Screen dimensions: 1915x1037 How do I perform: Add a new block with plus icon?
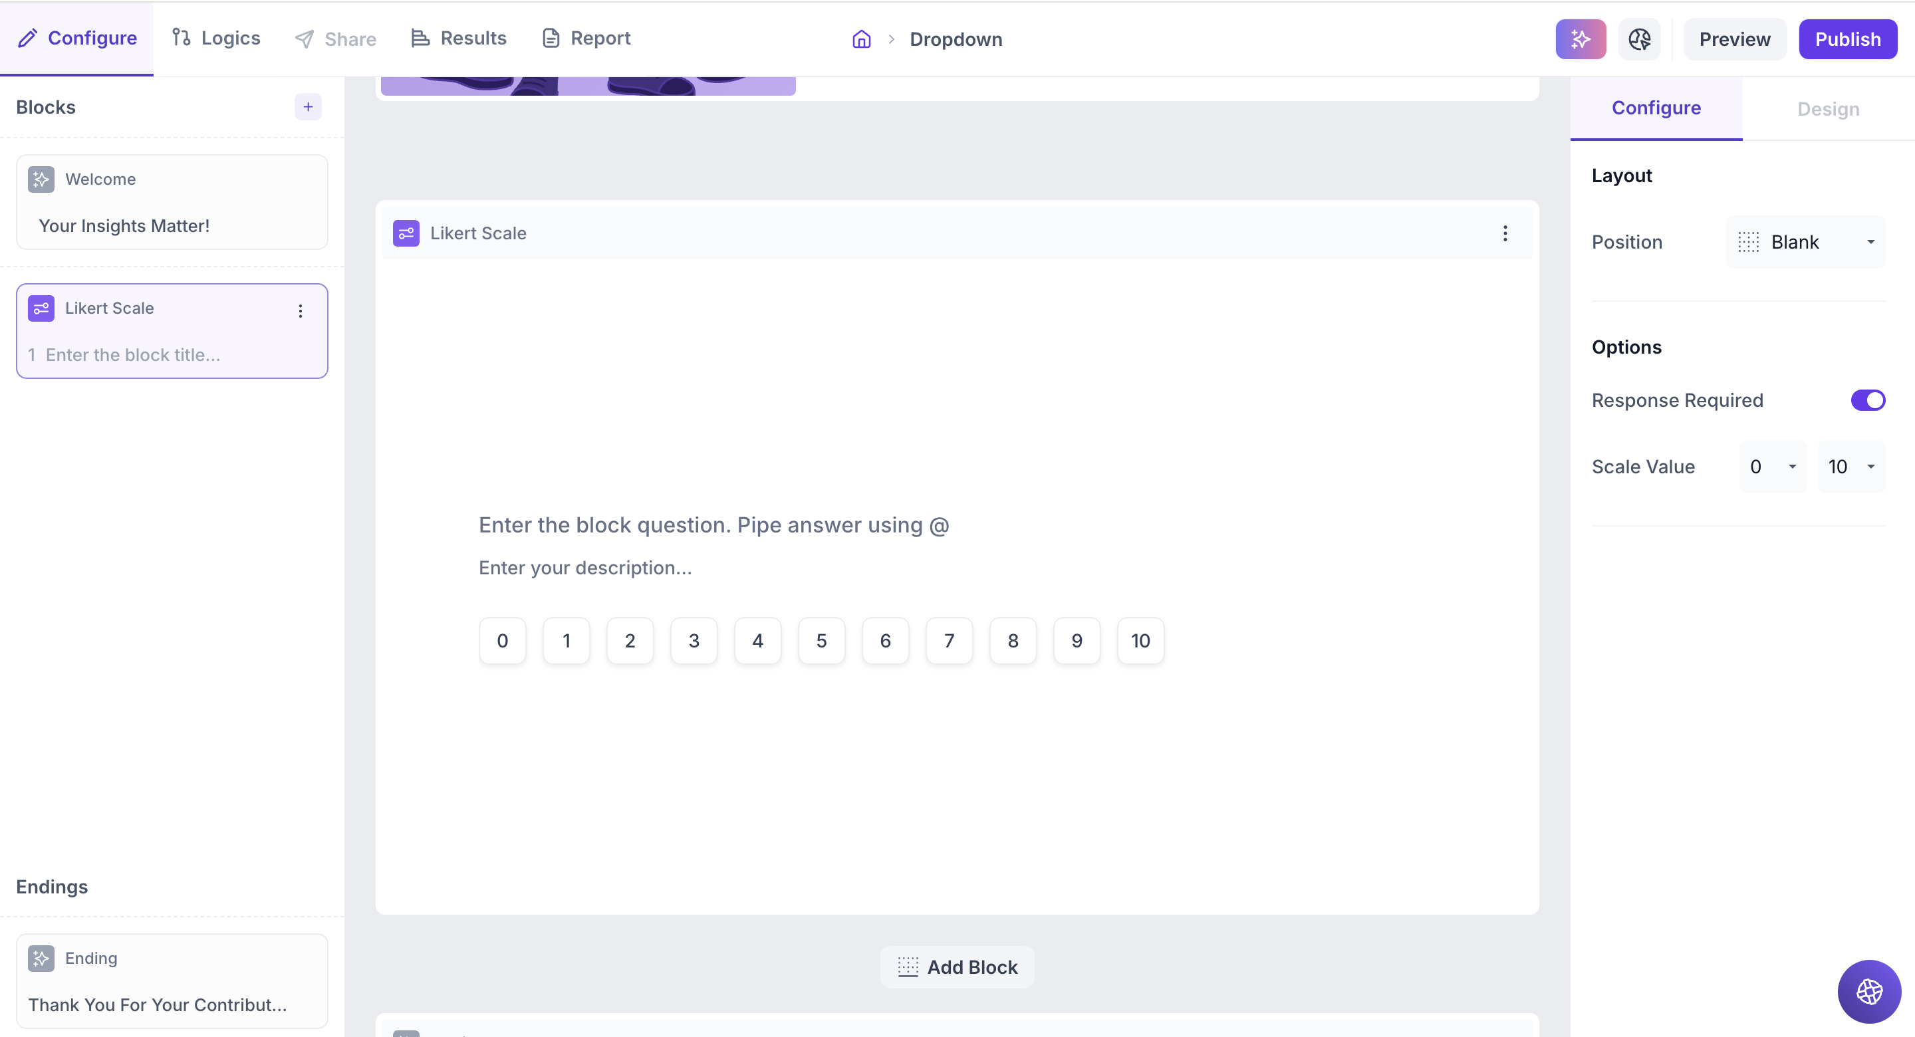(308, 107)
